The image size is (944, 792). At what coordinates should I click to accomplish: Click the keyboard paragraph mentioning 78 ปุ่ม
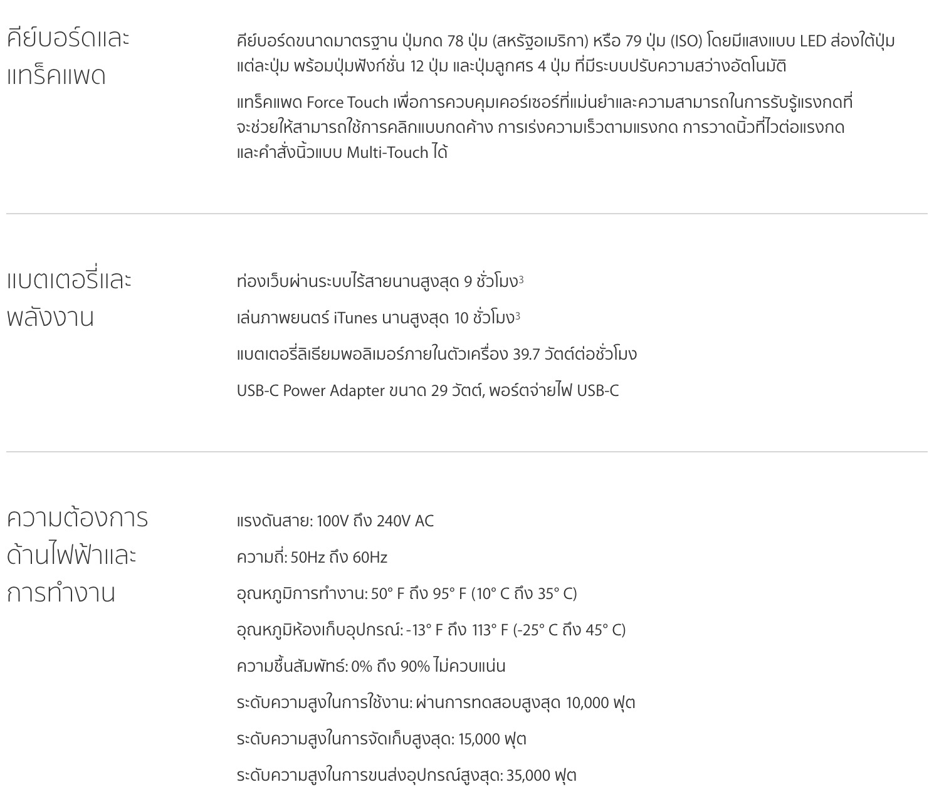[x=565, y=53]
